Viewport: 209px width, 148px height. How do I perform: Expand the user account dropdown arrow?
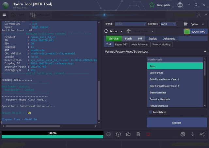[206, 15]
